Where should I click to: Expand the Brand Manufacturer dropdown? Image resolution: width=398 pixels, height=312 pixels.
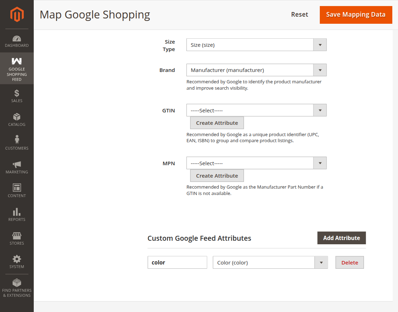[x=256, y=70]
